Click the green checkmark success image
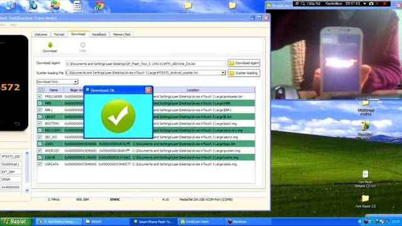402x226 pixels. [x=118, y=116]
